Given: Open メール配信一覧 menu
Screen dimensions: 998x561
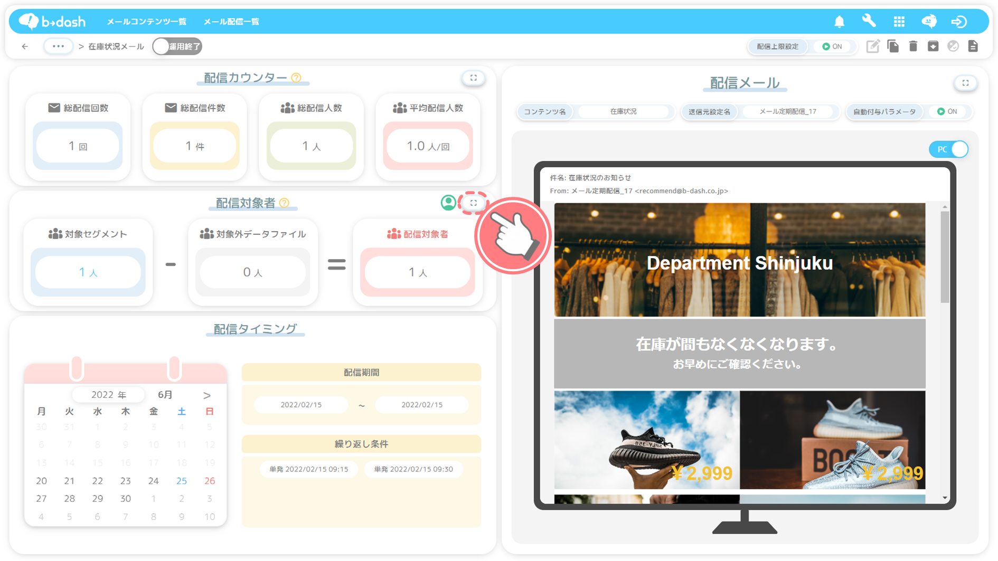Looking at the screenshot, I should pos(231,22).
